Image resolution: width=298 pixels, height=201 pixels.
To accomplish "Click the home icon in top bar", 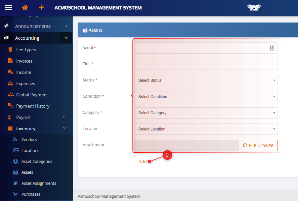I will point(25,8).
